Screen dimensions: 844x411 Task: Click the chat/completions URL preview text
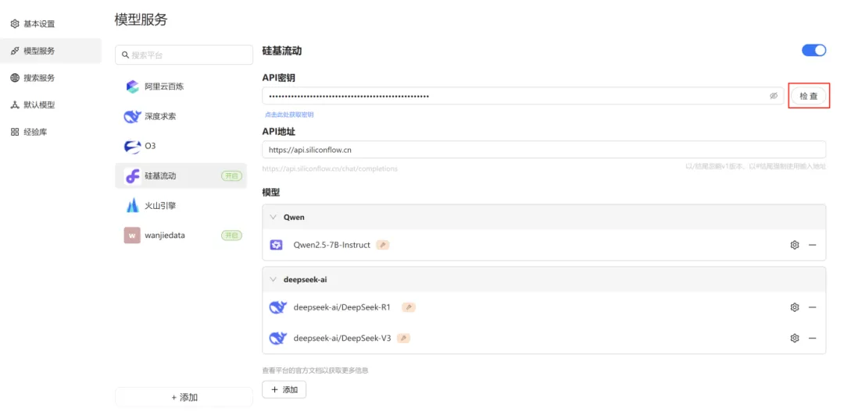point(330,168)
